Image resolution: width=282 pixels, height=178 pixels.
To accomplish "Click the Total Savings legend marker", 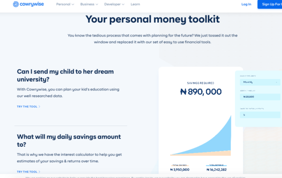I will click(x=180, y=165).
